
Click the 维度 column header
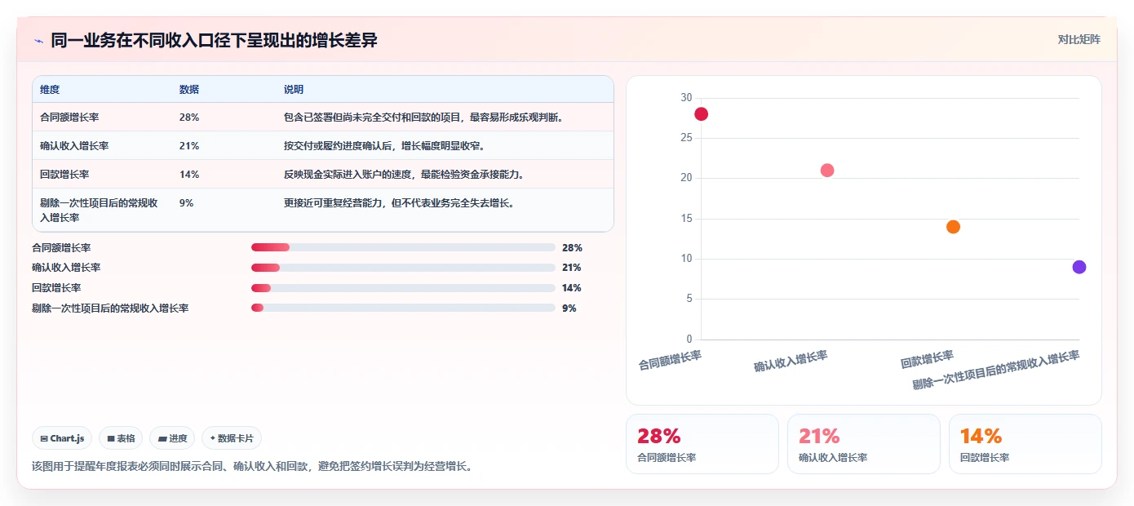(50, 89)
